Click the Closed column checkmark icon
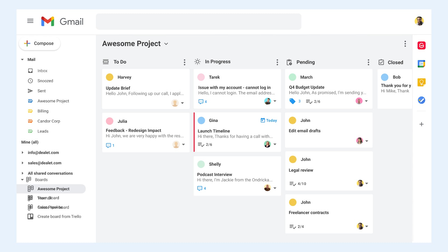The width and height of the screenshot is (448, 252). [381, 62]
